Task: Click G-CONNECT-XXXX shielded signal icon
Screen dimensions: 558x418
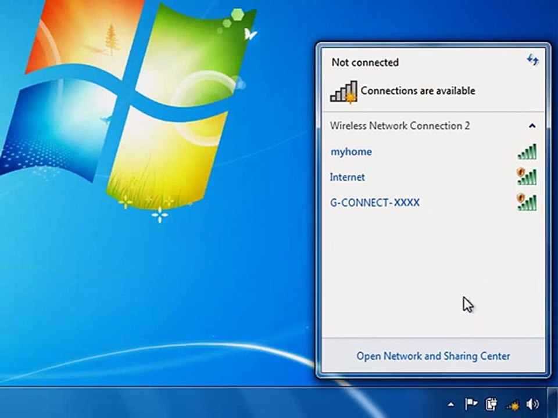Action: 527,202
